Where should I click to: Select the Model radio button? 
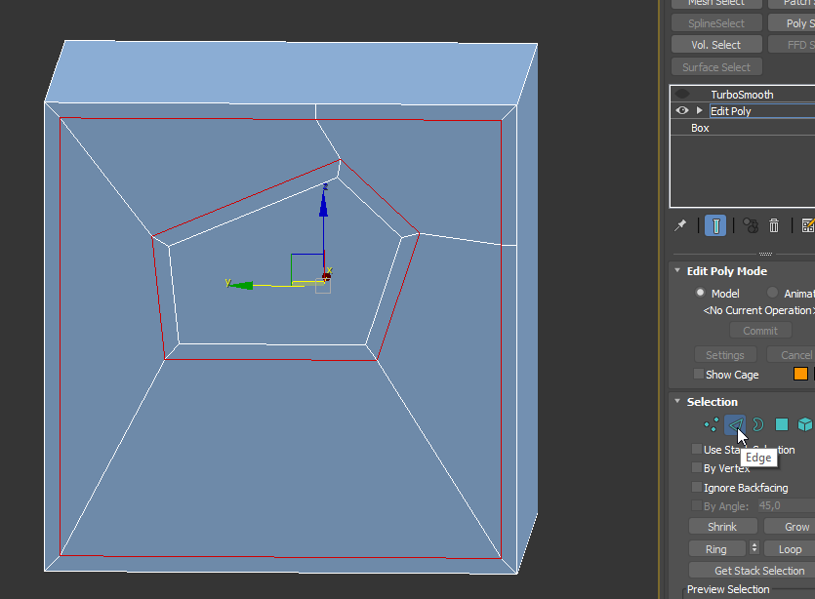click(x=700, y=293)
